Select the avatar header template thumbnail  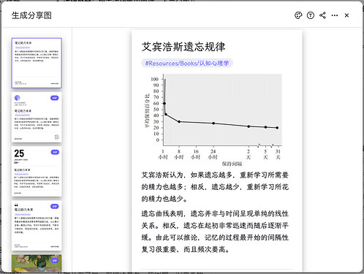tap(37, 117)
